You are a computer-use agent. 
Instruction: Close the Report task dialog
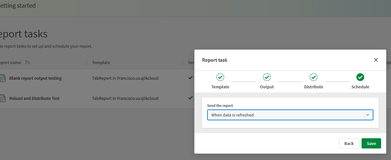376,60
